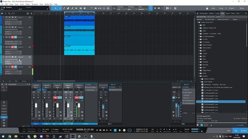Click the Main output fader in mixer
The image size is (248, 139).
point(176,105)
